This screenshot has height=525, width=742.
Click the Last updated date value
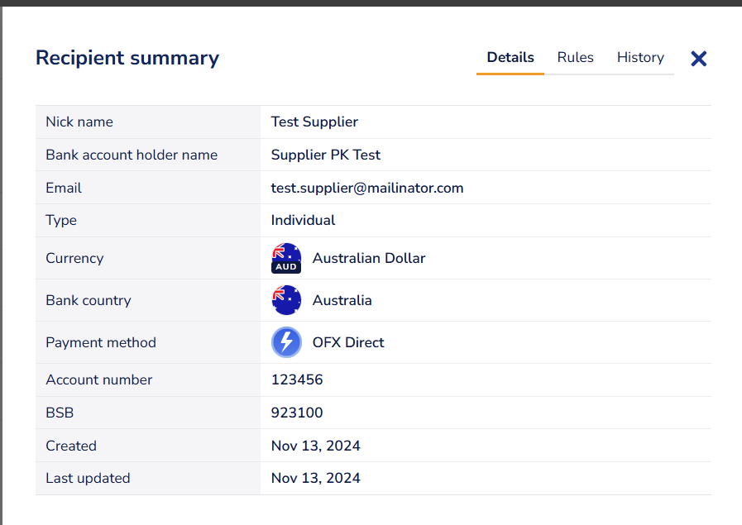tap(315, 478)
